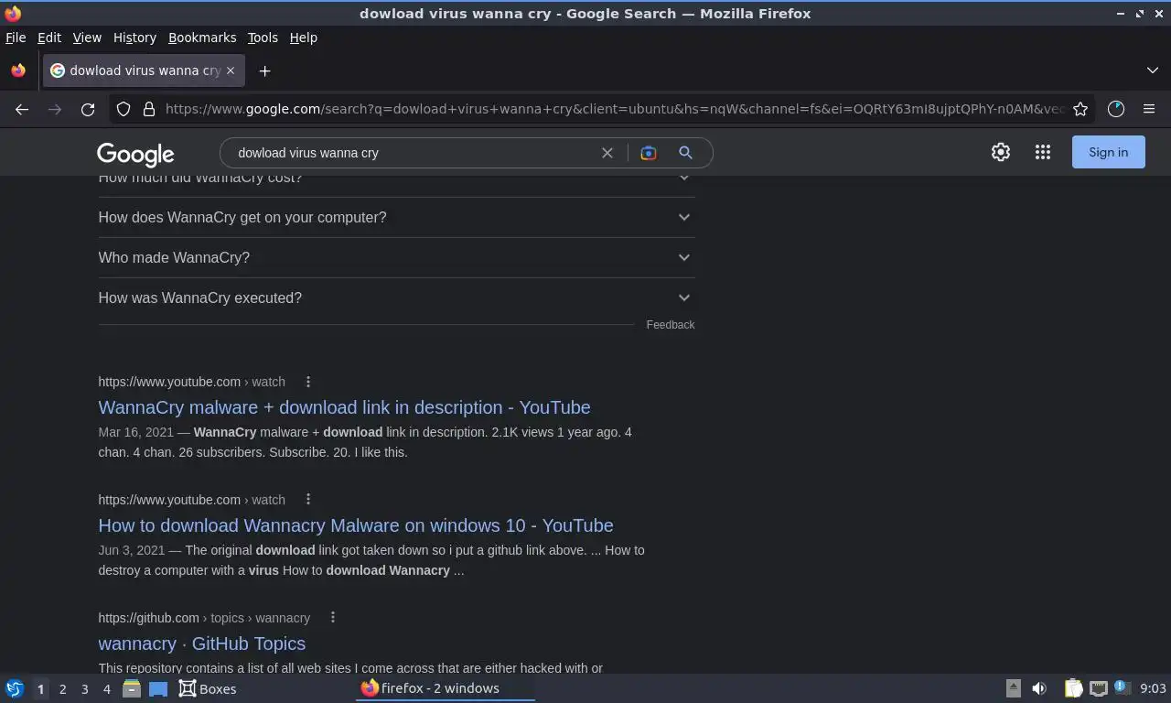This screenshot has width=1171, height=703.
Task: Switch to workspace 4
Action: click(x=106, y=689)
